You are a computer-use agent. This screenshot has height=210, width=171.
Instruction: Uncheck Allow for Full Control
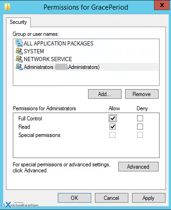(113, 119)
